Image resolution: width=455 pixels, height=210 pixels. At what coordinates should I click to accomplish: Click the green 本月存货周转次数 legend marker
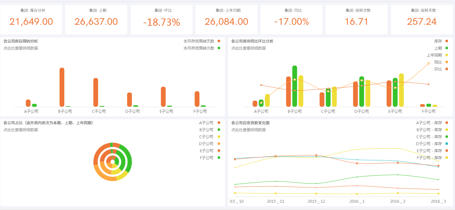click(219, 48)
